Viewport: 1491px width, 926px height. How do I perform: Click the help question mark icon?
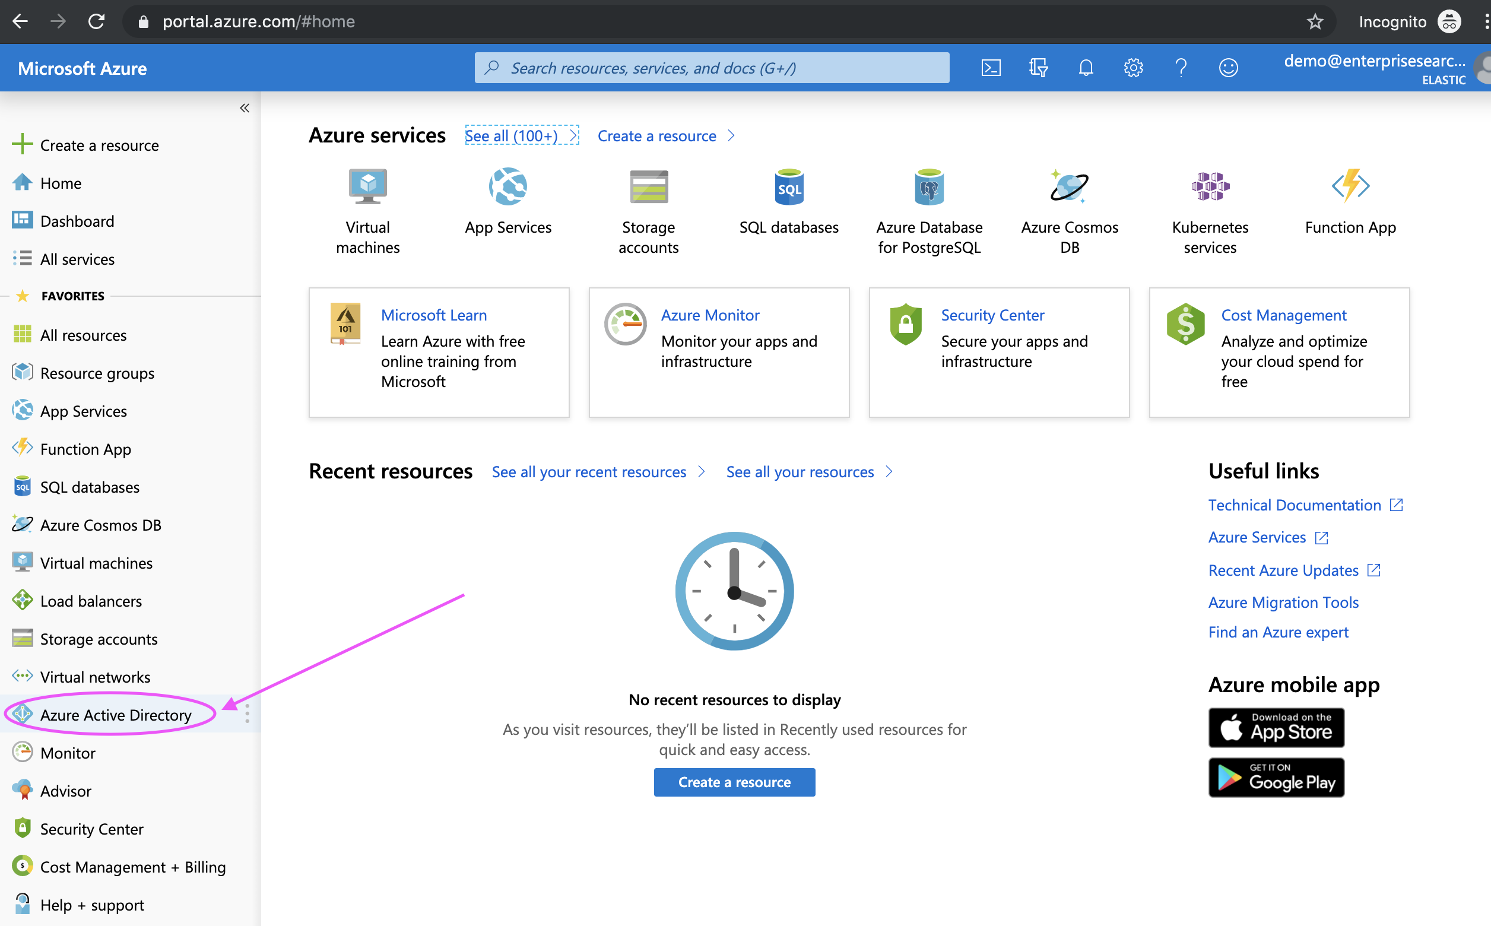[x=1181, y=67]
